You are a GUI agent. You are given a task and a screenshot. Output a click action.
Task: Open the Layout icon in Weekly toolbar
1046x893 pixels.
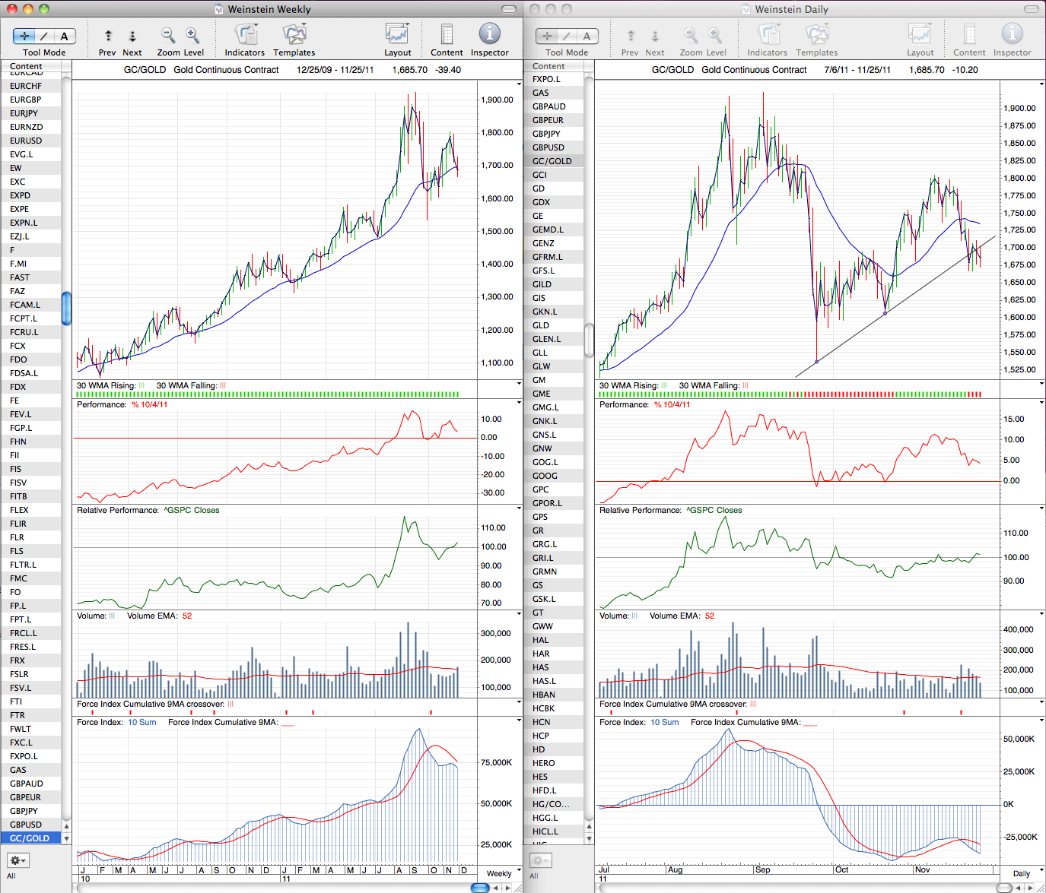click(397, 34)
